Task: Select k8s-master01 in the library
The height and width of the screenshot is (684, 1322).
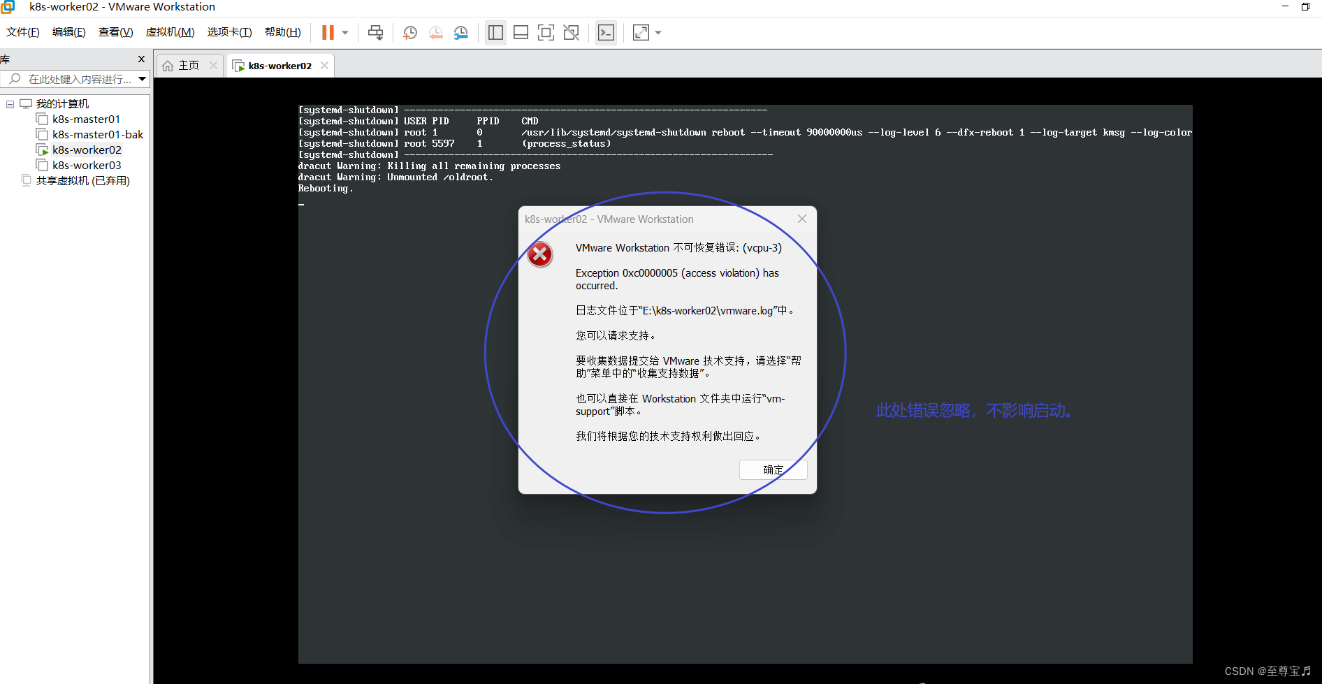Action: pos(86,119)
